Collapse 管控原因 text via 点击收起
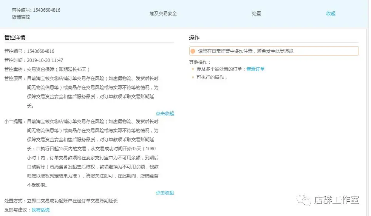The height and width of the screenshot is (216, 371). [165, 114]
